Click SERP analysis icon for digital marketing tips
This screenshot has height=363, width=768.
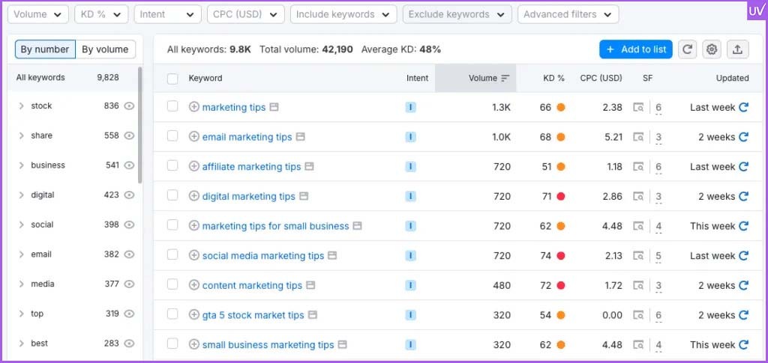(637, 196)
